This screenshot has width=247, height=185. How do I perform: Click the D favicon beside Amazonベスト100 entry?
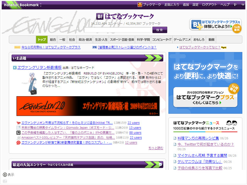click(19, 137)
